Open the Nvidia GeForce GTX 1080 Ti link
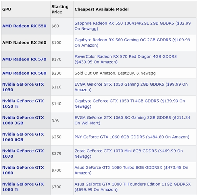 (23, 187)
